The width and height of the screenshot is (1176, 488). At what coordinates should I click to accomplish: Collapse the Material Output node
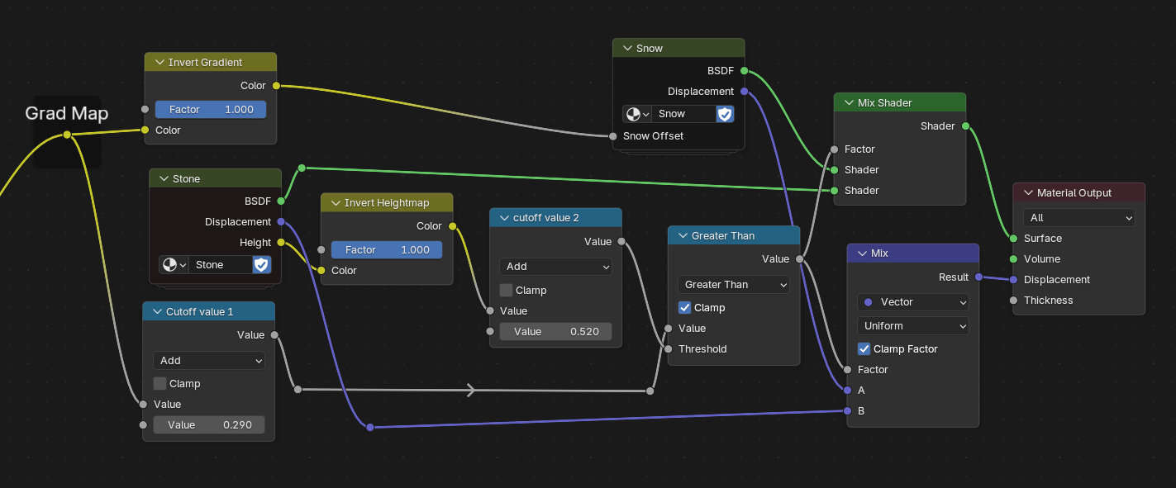1027,193
